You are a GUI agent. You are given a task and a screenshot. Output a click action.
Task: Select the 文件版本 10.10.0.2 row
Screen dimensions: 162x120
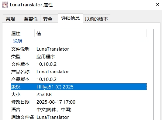click(79, 64)
